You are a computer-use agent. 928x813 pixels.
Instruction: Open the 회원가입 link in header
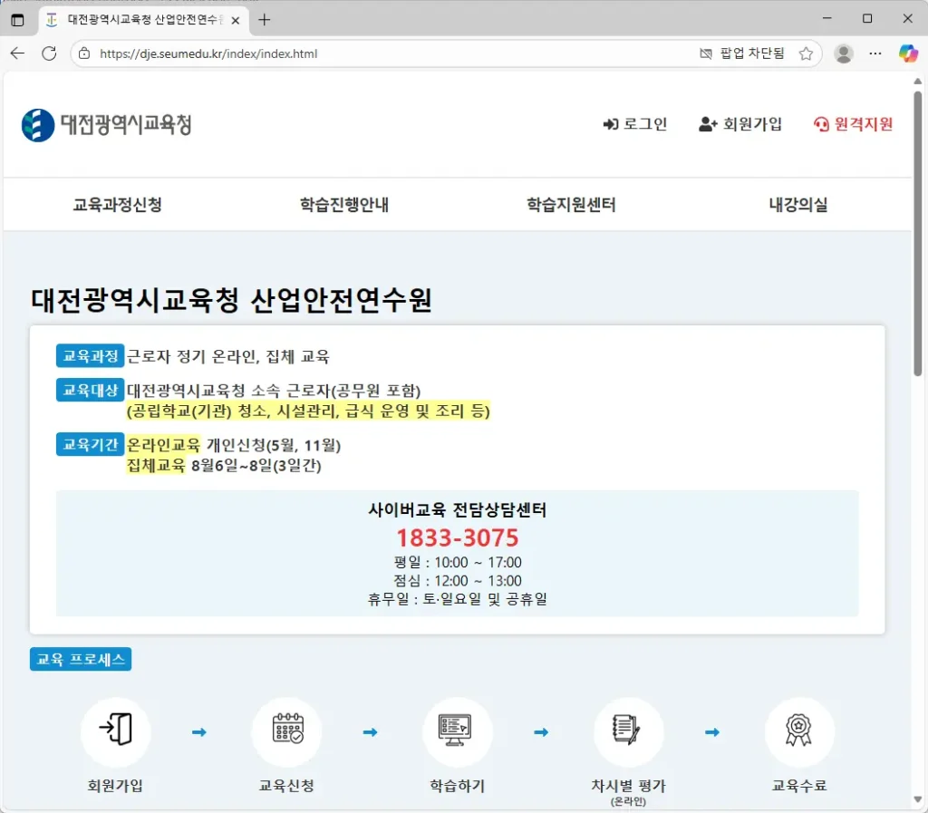pos(740,123)
